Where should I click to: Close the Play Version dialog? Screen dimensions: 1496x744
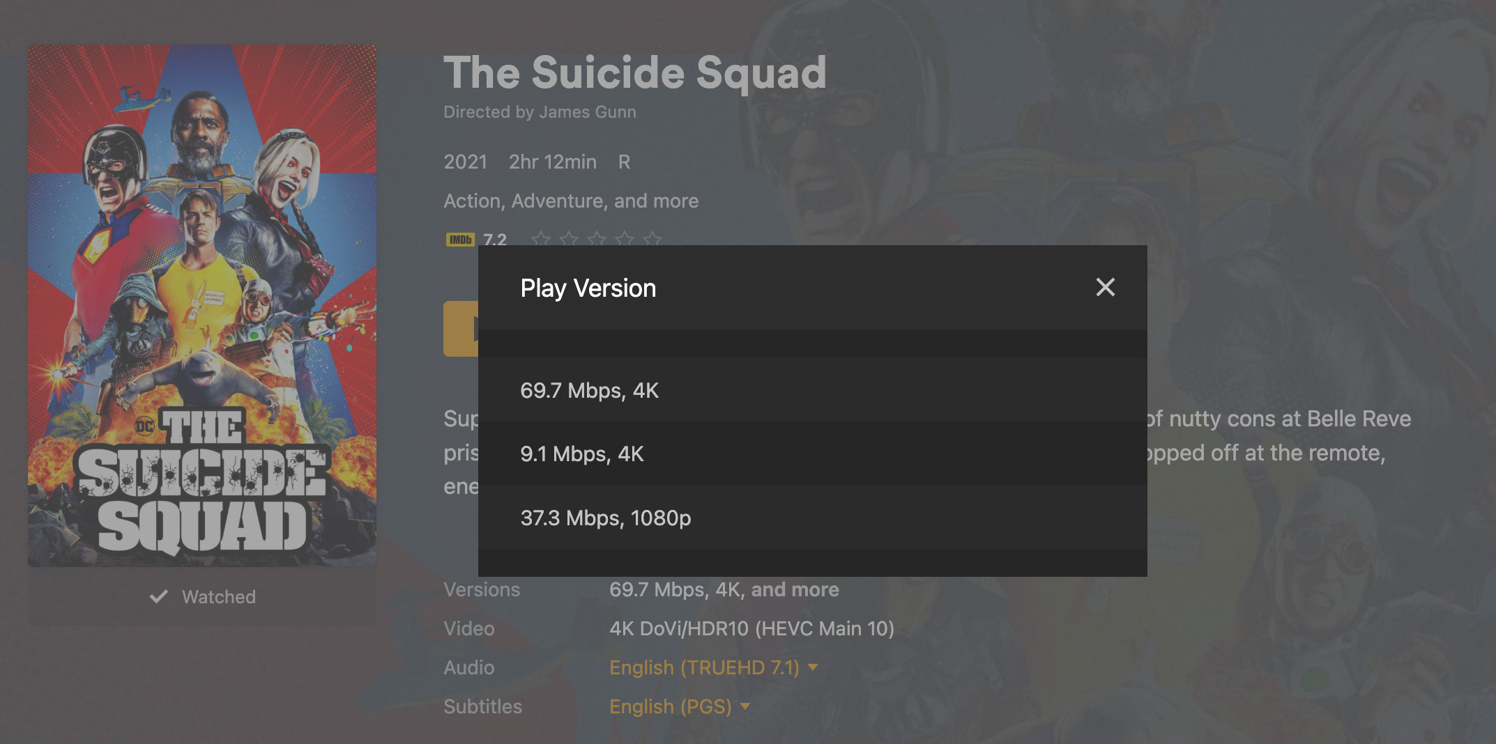coord(1105,287)
